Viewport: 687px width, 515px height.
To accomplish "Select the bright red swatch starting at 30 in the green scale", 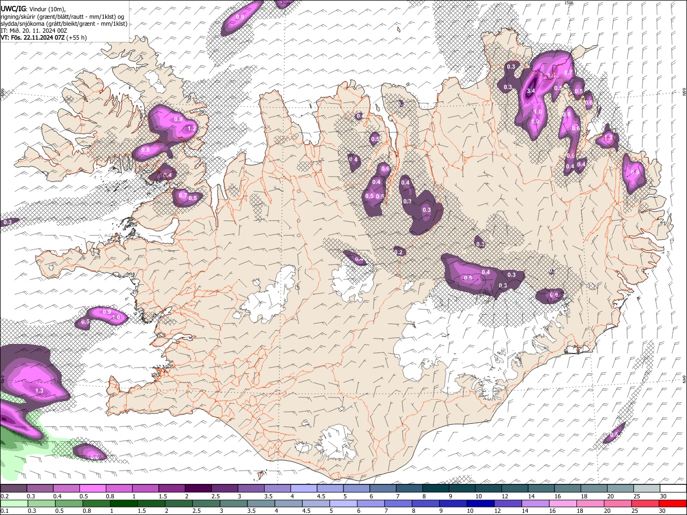I will [672, 503].
